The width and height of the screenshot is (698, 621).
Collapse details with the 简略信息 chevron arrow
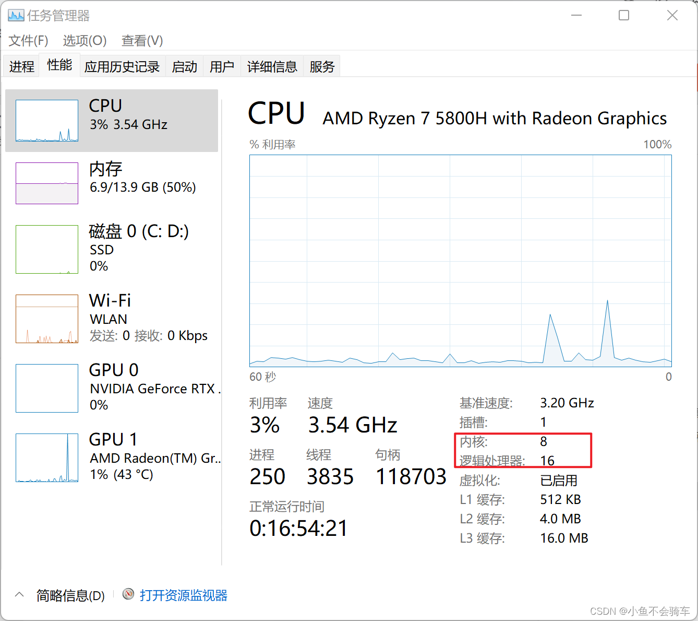(20, 594)
